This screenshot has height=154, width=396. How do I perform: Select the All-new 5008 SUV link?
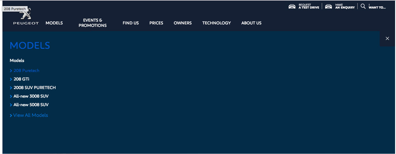(x=31, y=105)
